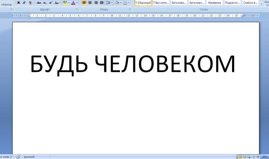Viewport: 269px width, 159px height.
Task: Align text to the right
Action: pyautogui.click(x=96, y=3)
